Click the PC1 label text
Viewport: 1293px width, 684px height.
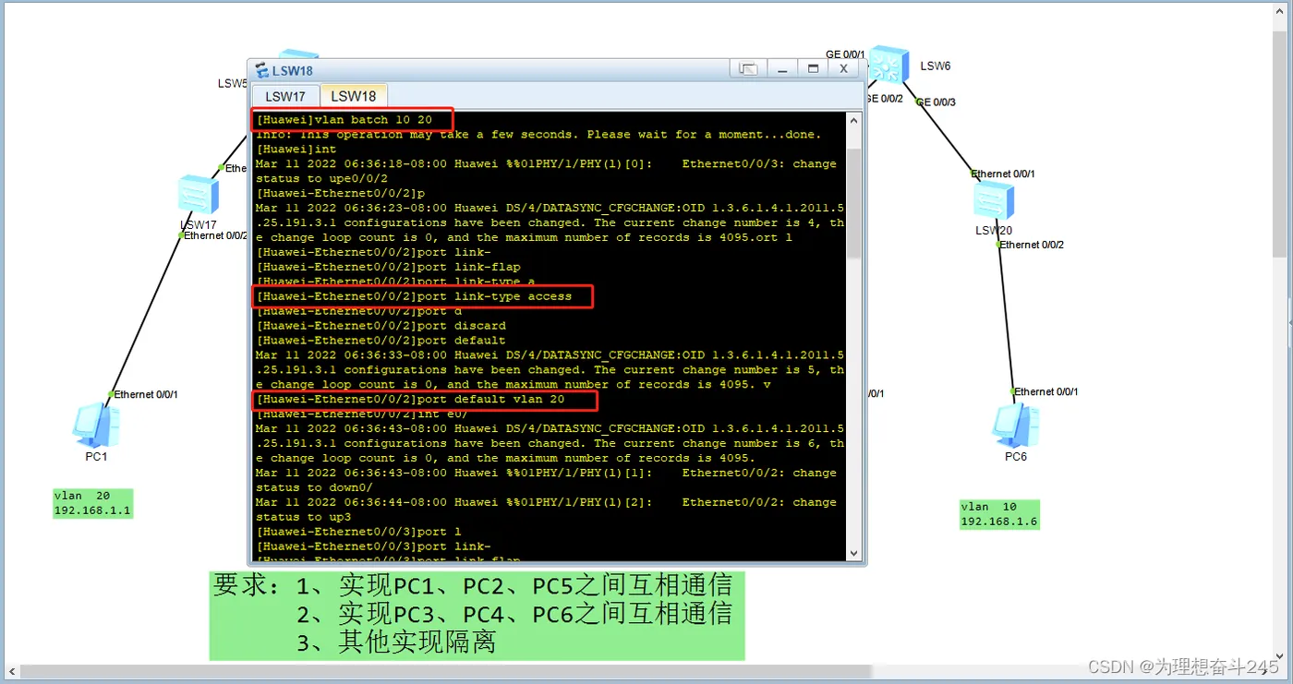96,457
